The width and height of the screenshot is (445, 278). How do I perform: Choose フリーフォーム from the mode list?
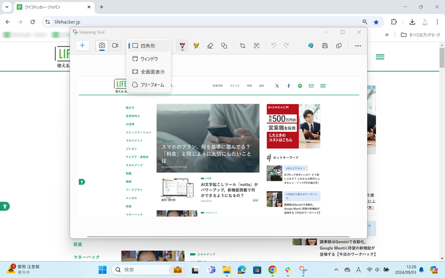[152, 85]
